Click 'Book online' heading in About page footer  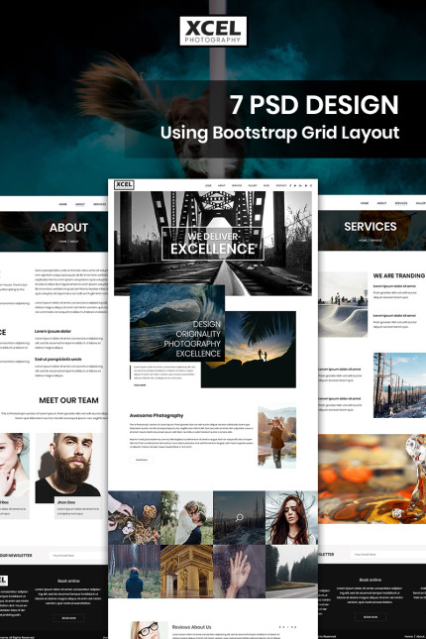click(x=68, y=581)
